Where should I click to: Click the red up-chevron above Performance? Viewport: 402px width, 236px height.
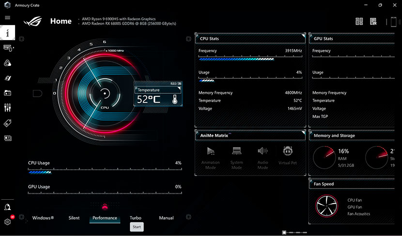105,206
